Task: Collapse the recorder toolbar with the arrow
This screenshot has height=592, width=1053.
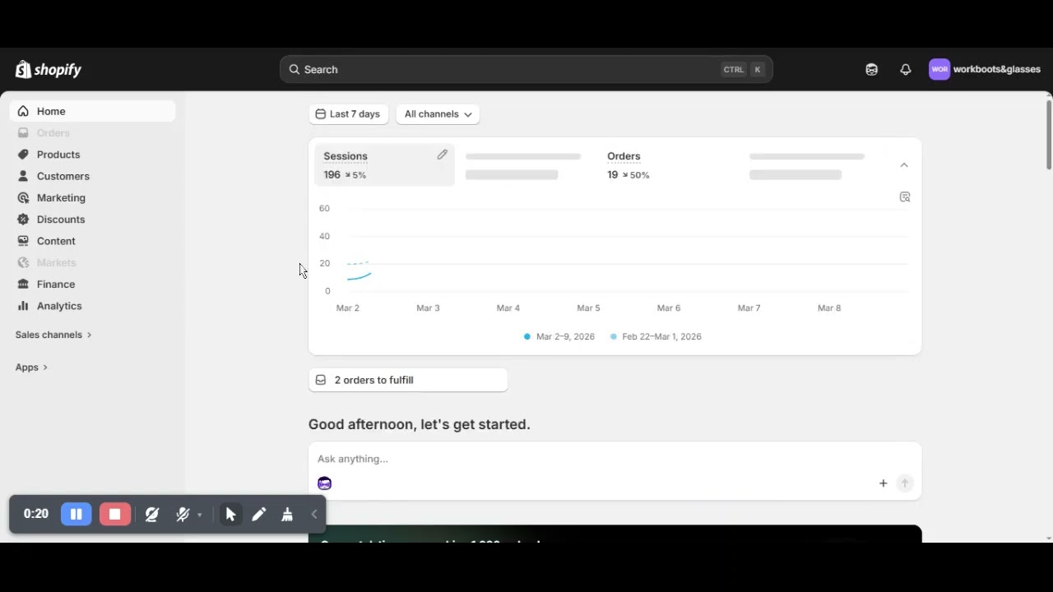Action: 314,515
